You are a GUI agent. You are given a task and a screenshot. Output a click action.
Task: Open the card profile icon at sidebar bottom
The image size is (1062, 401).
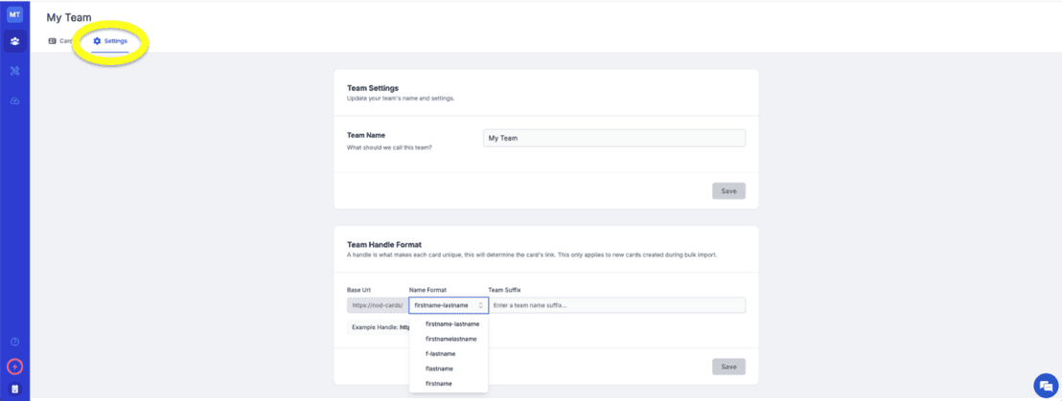14,389
